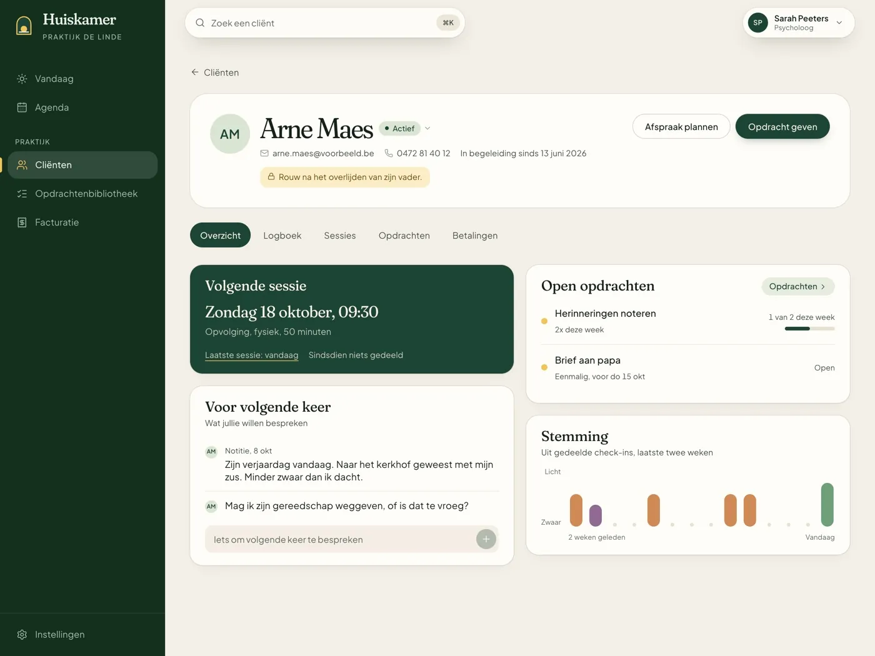
Task: Open the Sarah Peeters account dropdown
Action: click(799, 22)
